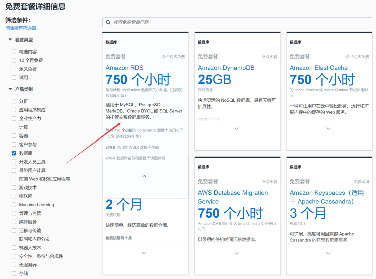376x279 pixels.
Task: Collapse the expanded Amazon RDS card
Action: pos(144,176)
